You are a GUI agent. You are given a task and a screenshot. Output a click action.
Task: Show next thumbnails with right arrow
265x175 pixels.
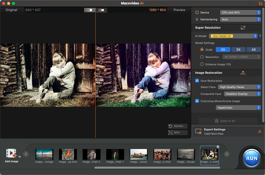coord(227,154)
